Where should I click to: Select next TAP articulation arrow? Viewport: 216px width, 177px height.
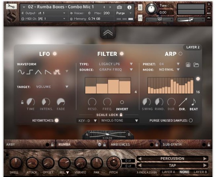[x=205, y=165]
